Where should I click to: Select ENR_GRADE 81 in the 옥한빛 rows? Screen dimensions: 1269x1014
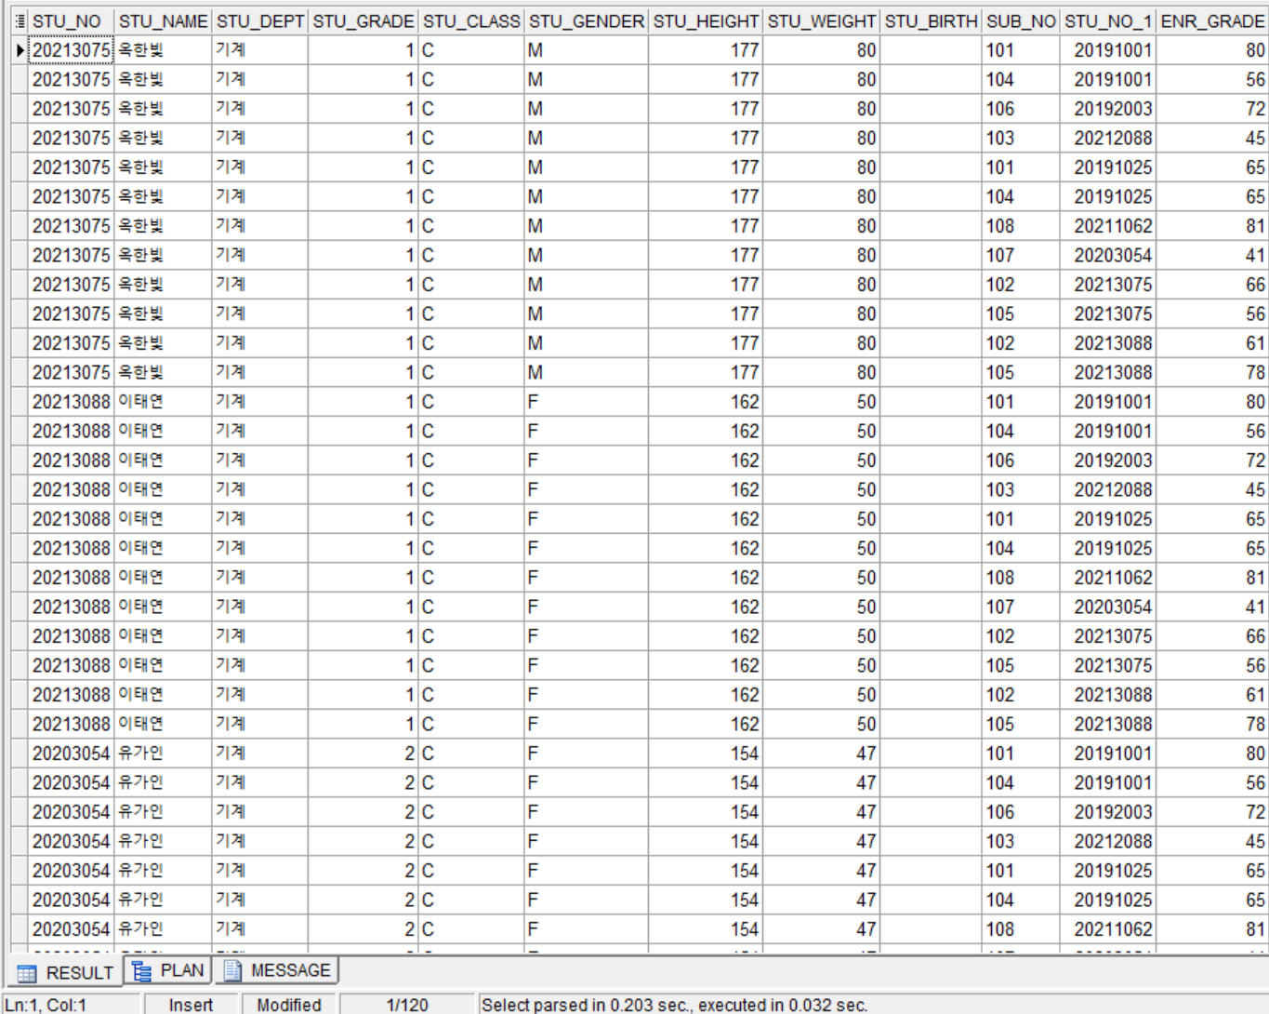(1212, 226)
